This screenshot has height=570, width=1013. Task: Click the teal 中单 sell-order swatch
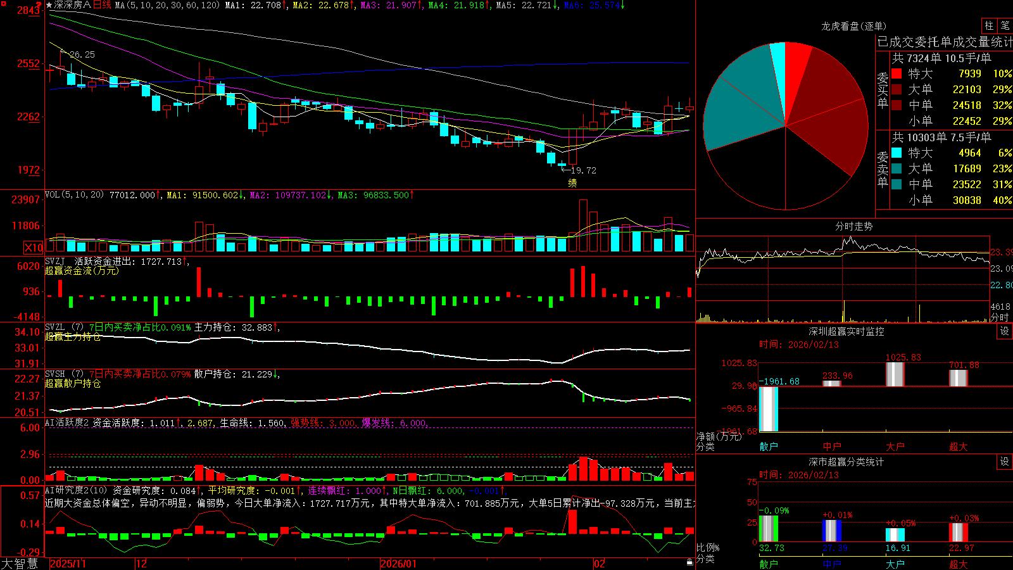[897, 184]
